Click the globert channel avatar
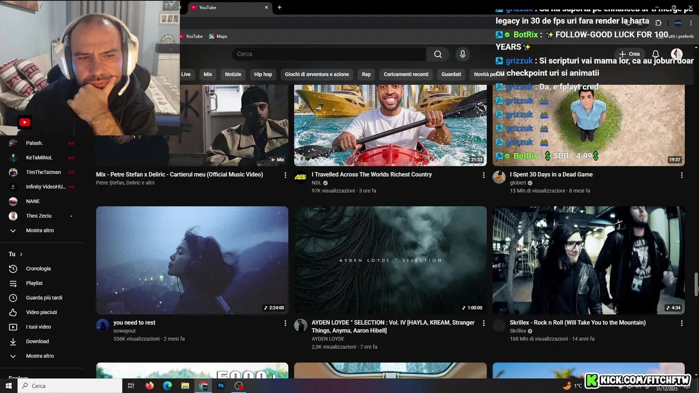 [499, 177]
